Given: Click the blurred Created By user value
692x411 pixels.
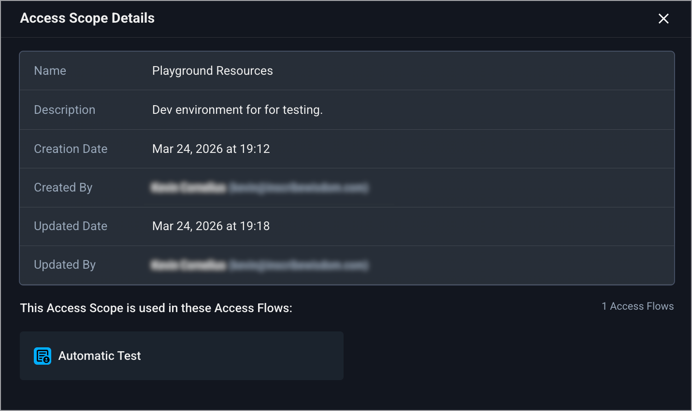Looking at the screenshot, I should (x=259, y=188).
